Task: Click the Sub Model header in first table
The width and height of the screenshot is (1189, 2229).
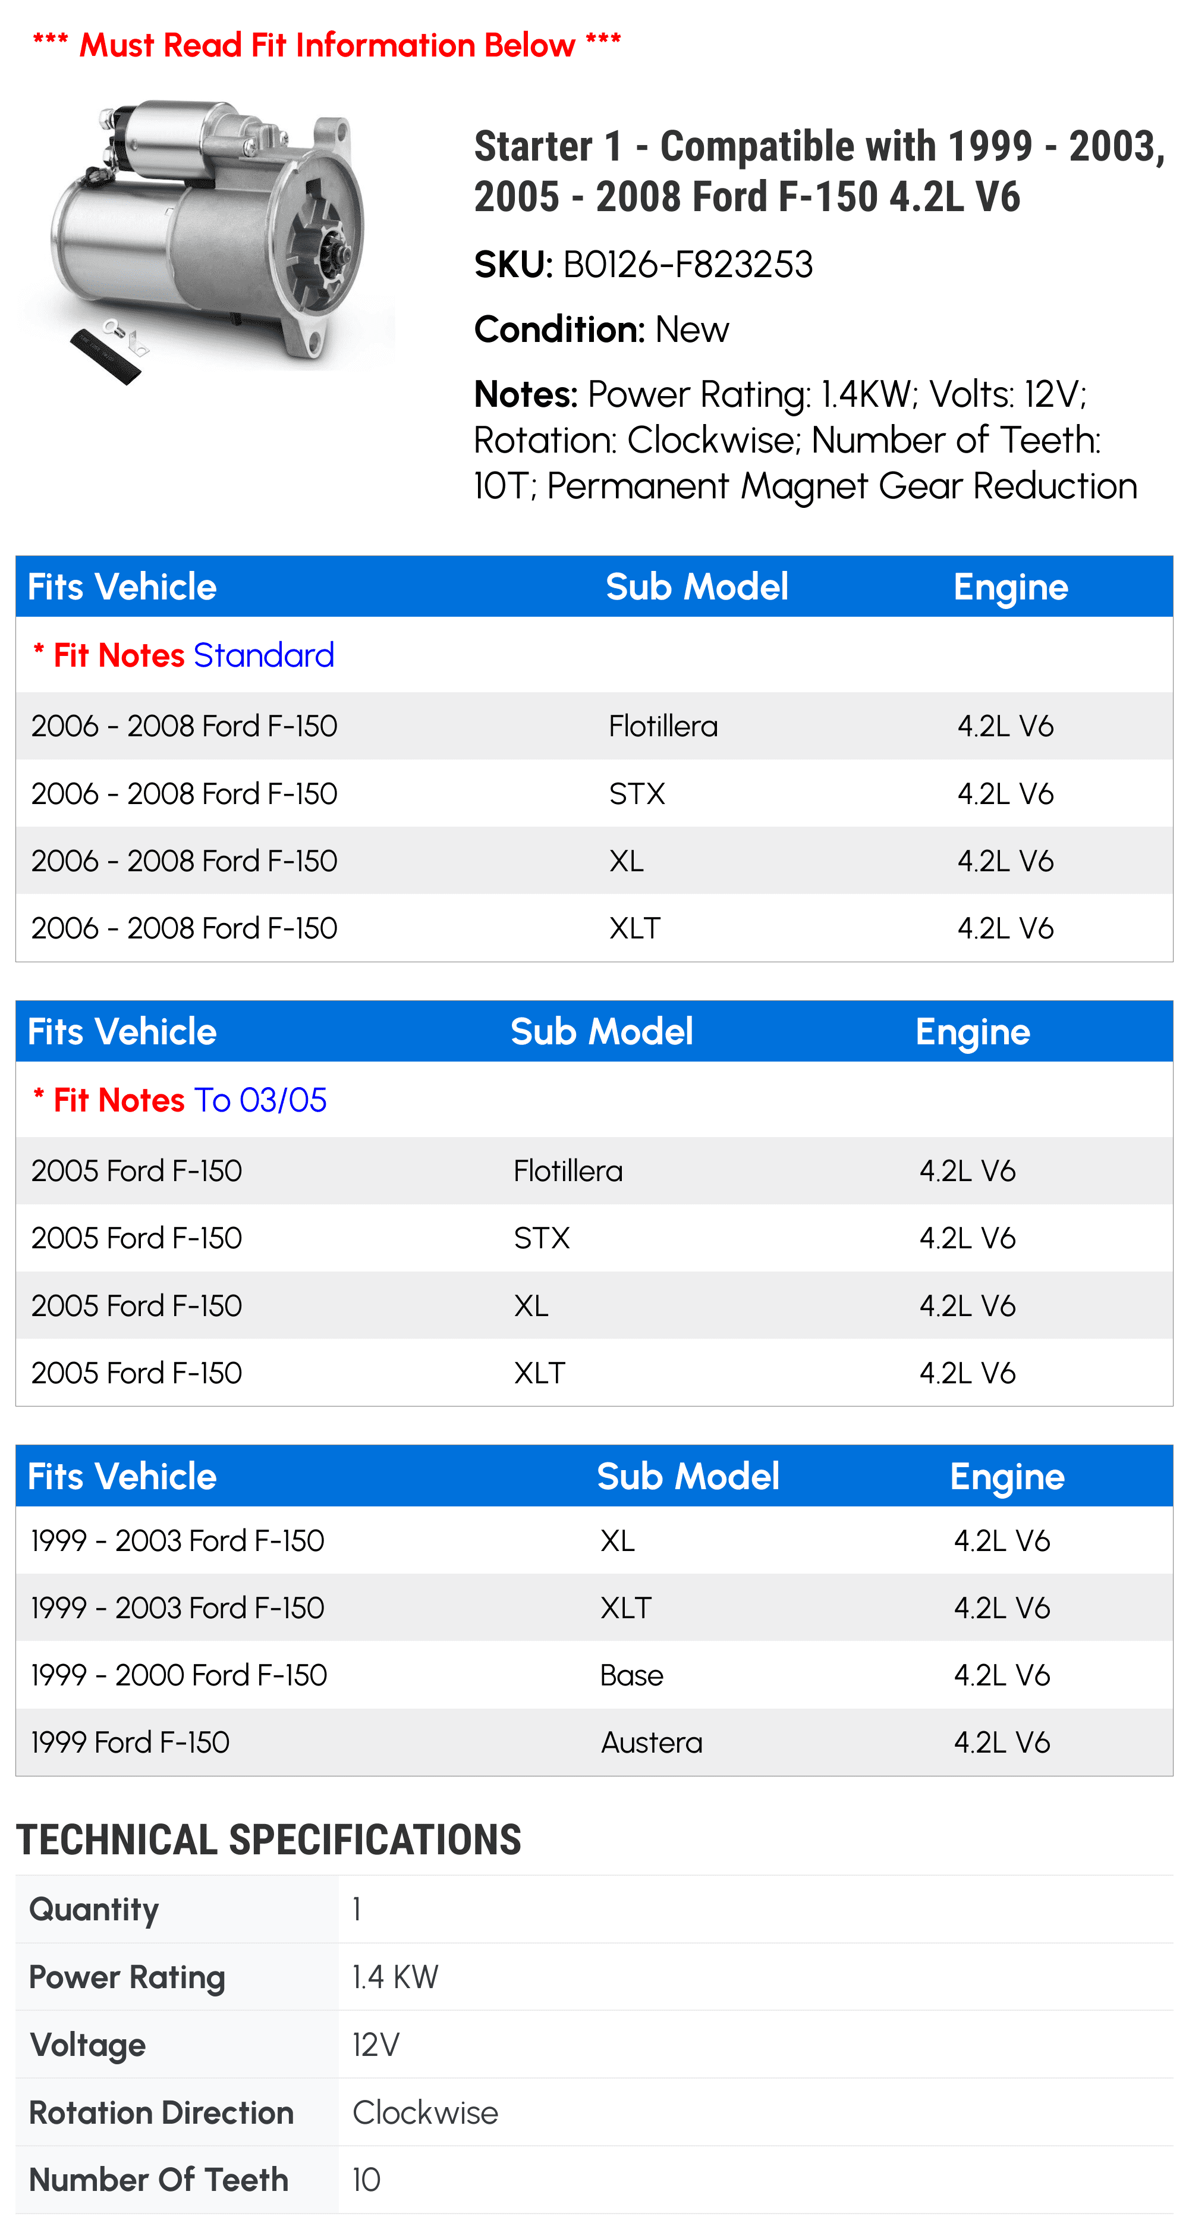Action: point(696,588)
